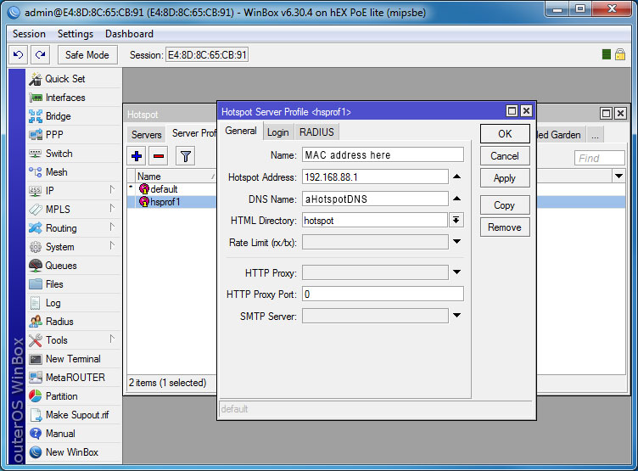The width and height of the screenshot is (638, 471).
Task: Expand the HTTP Proxy field
Action: click(457, 272)
